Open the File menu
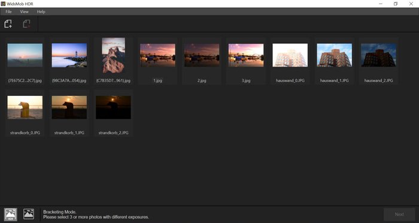This screenshot has width=419, height=223. click(x=8, y=12)
